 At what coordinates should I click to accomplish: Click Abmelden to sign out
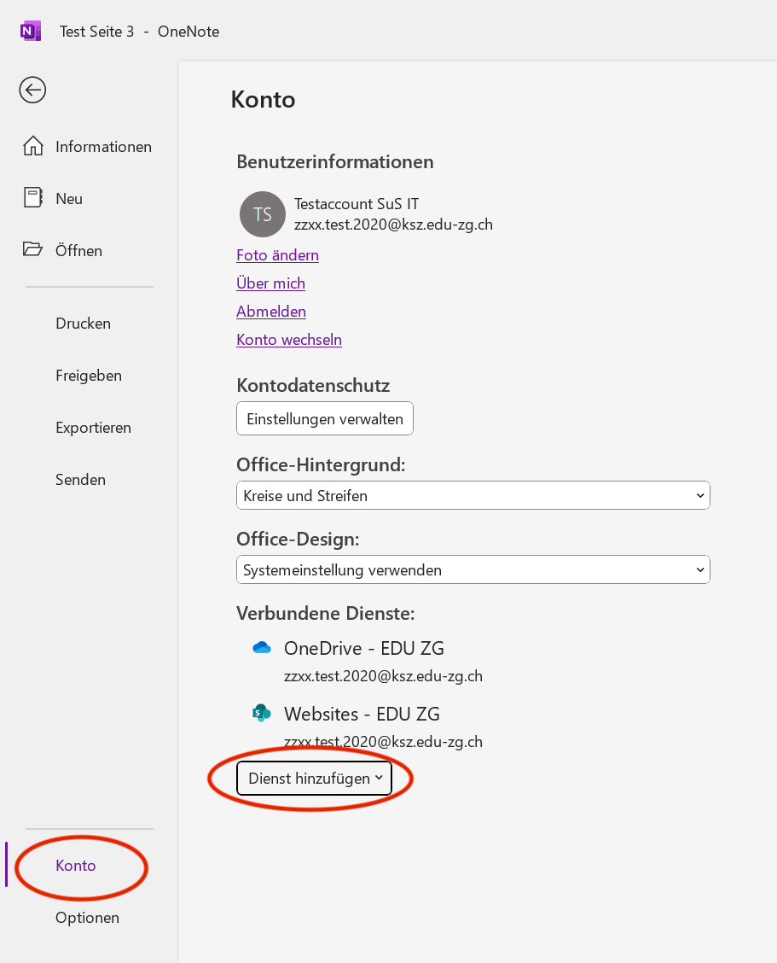point(271,312)
